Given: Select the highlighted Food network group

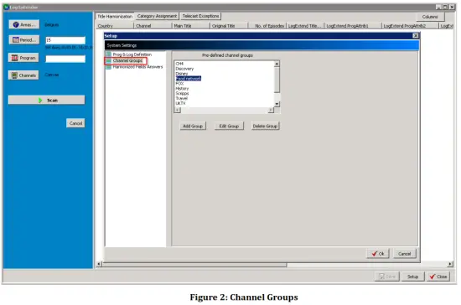Looking at the screenshot, I should pos(188,79).
